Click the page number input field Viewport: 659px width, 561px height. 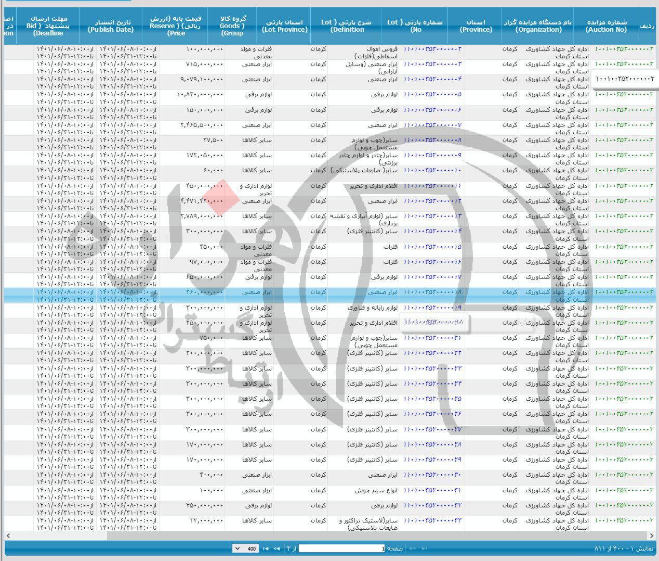pyautogui.click(x=341, y=549)
